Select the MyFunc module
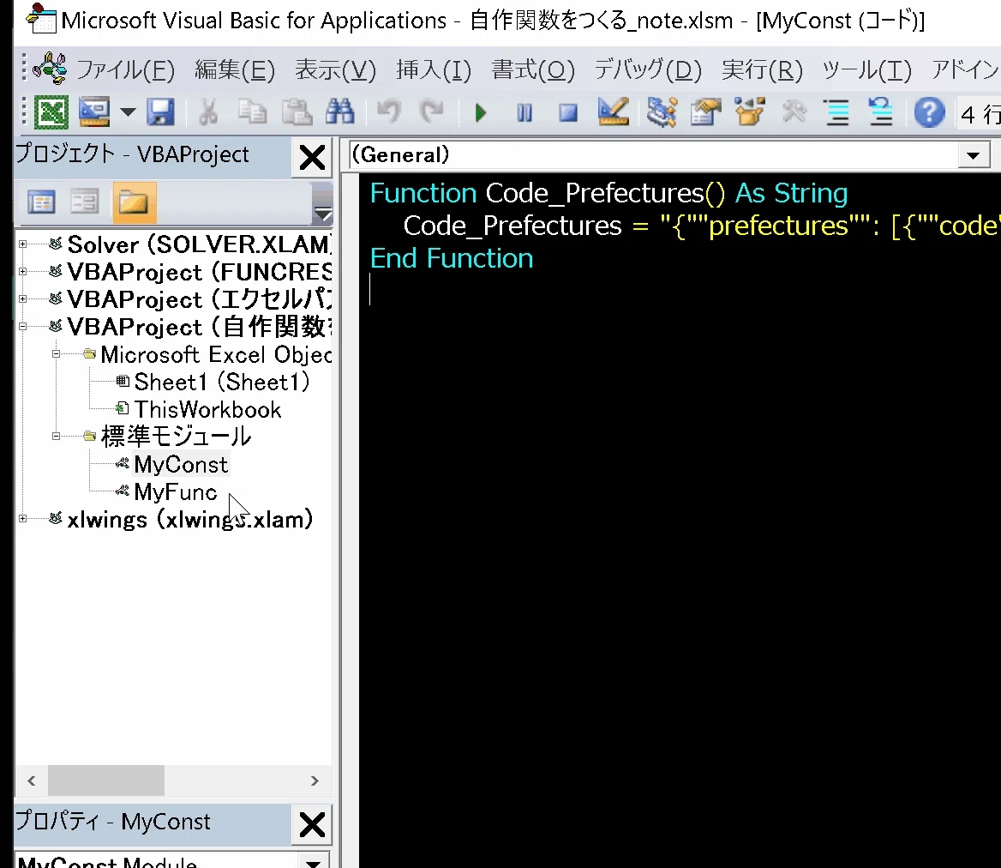This screenshot has width=1001, height=868. [x=176, y=491]
